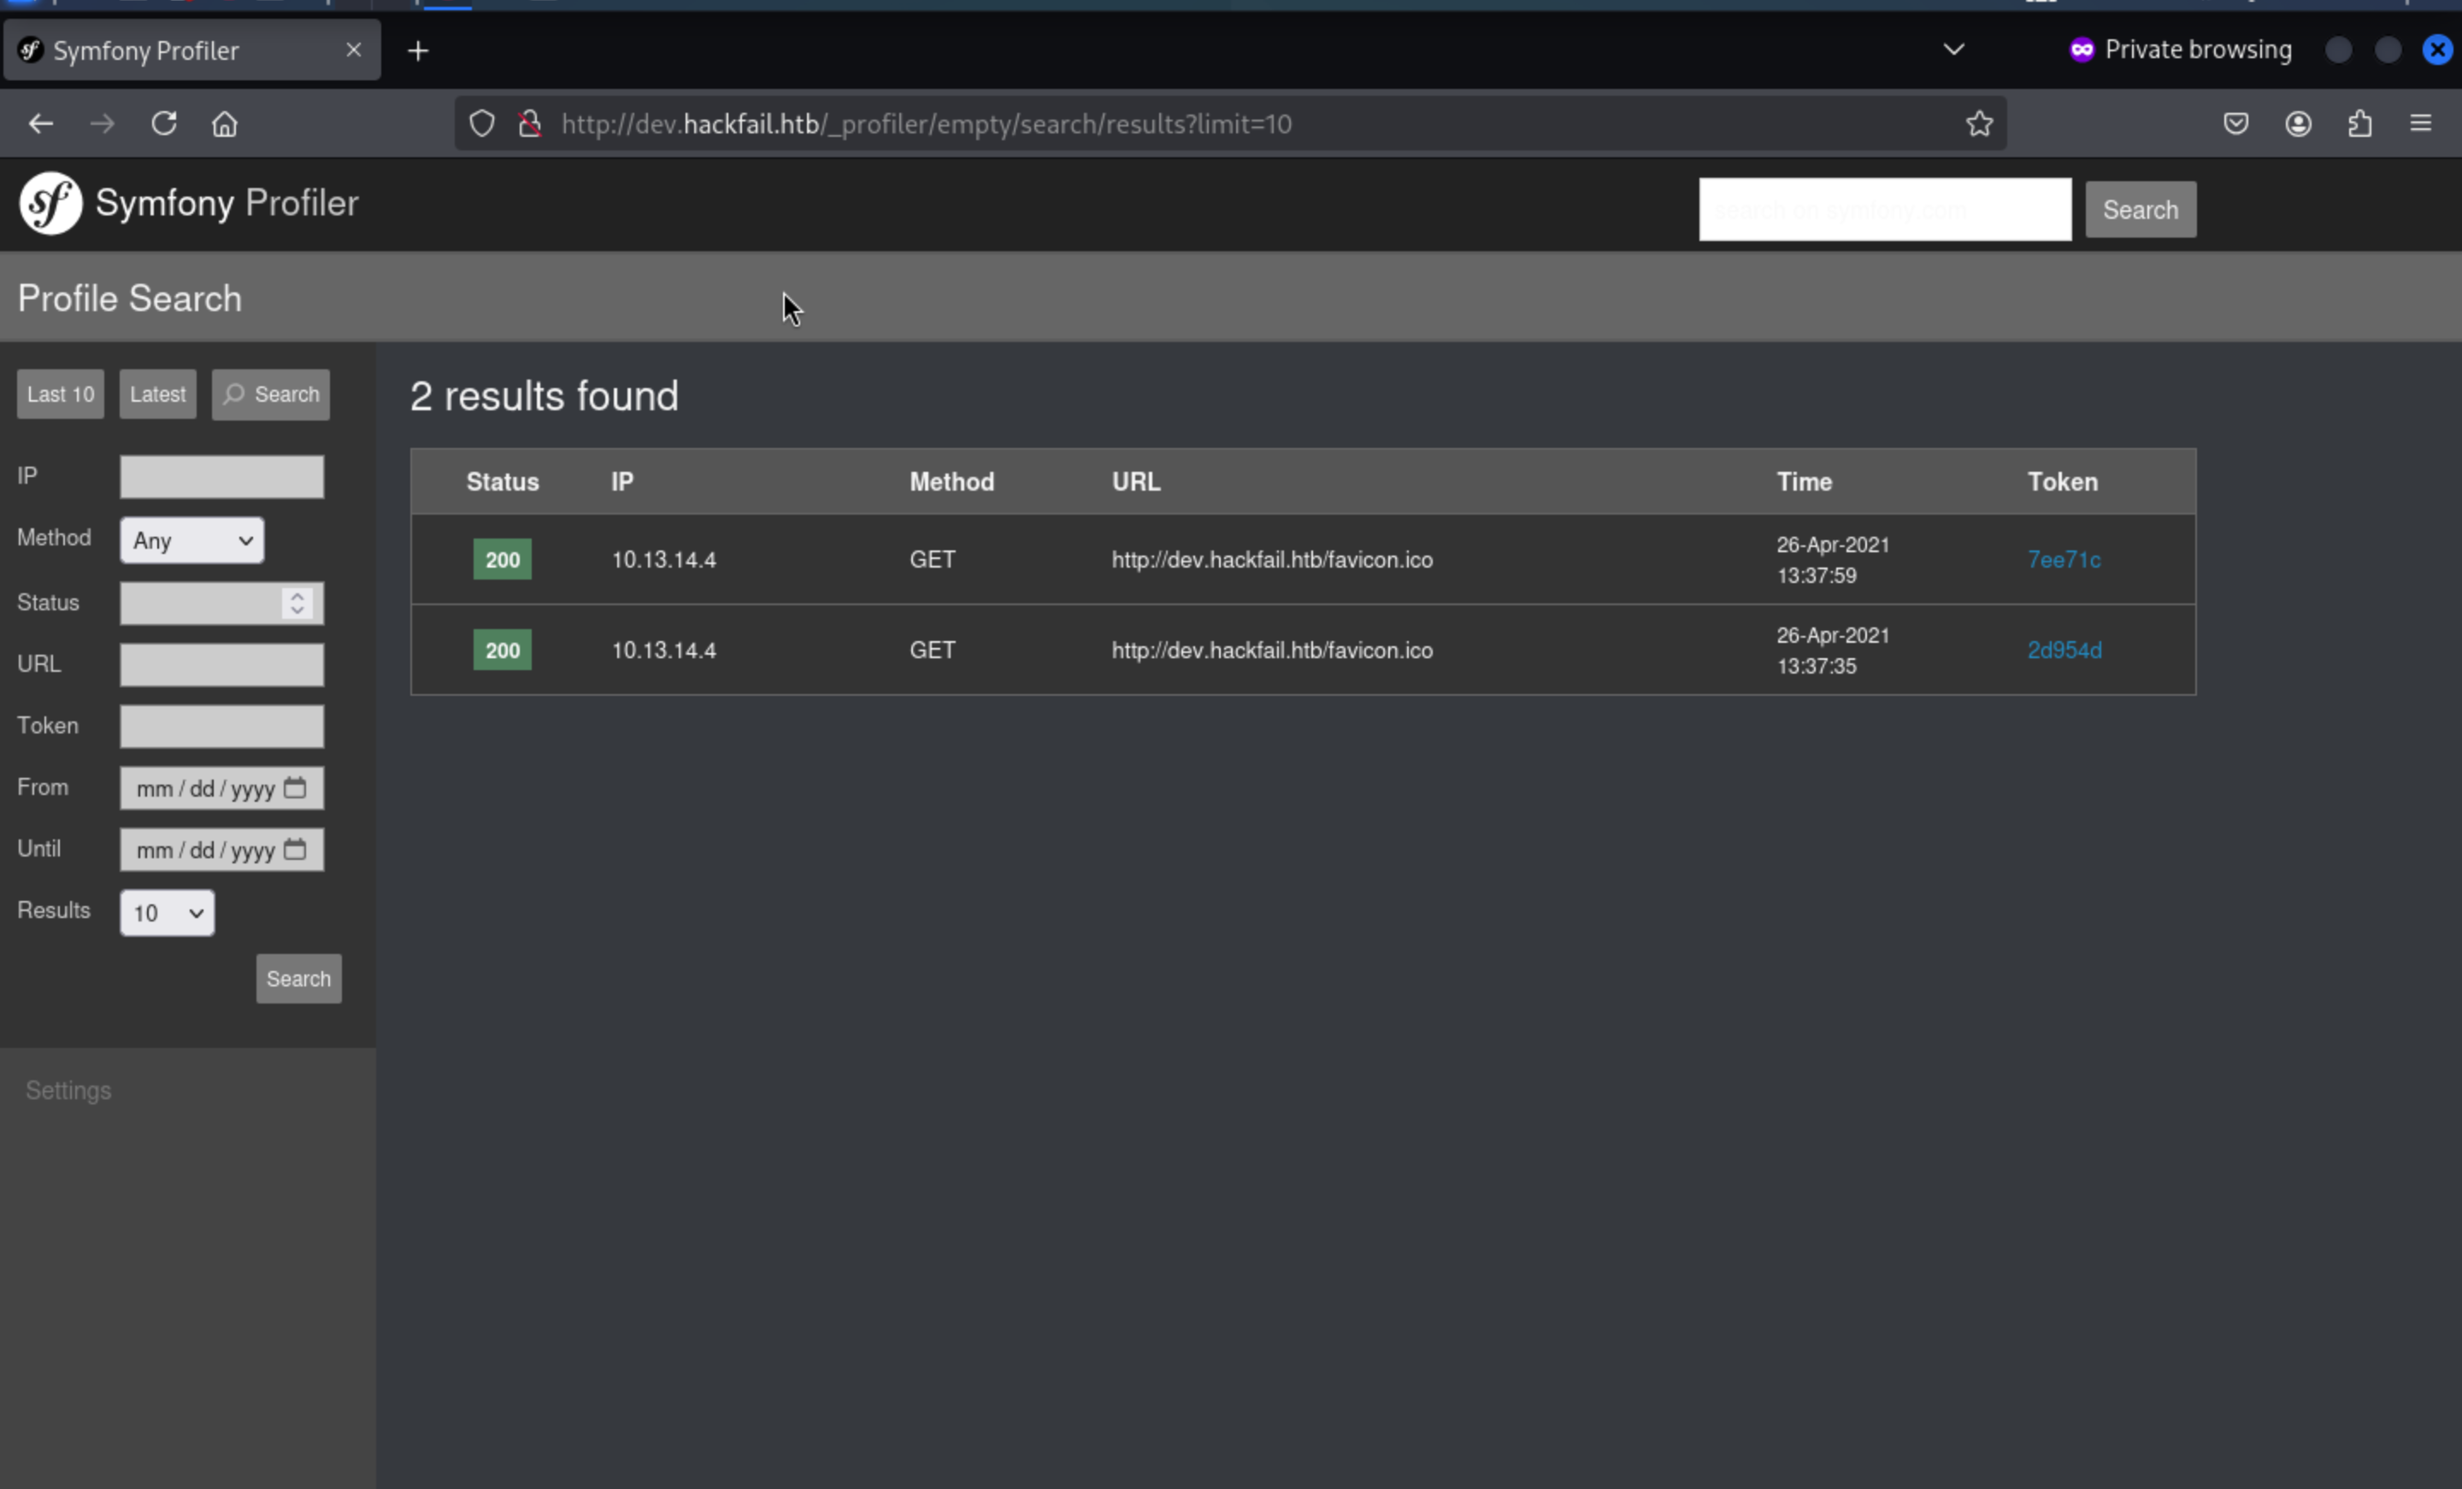This screenshot has height=1489, width=2462.
Task: Click the magnifier Search button in sidebar
Action: [x=271, y=394]
